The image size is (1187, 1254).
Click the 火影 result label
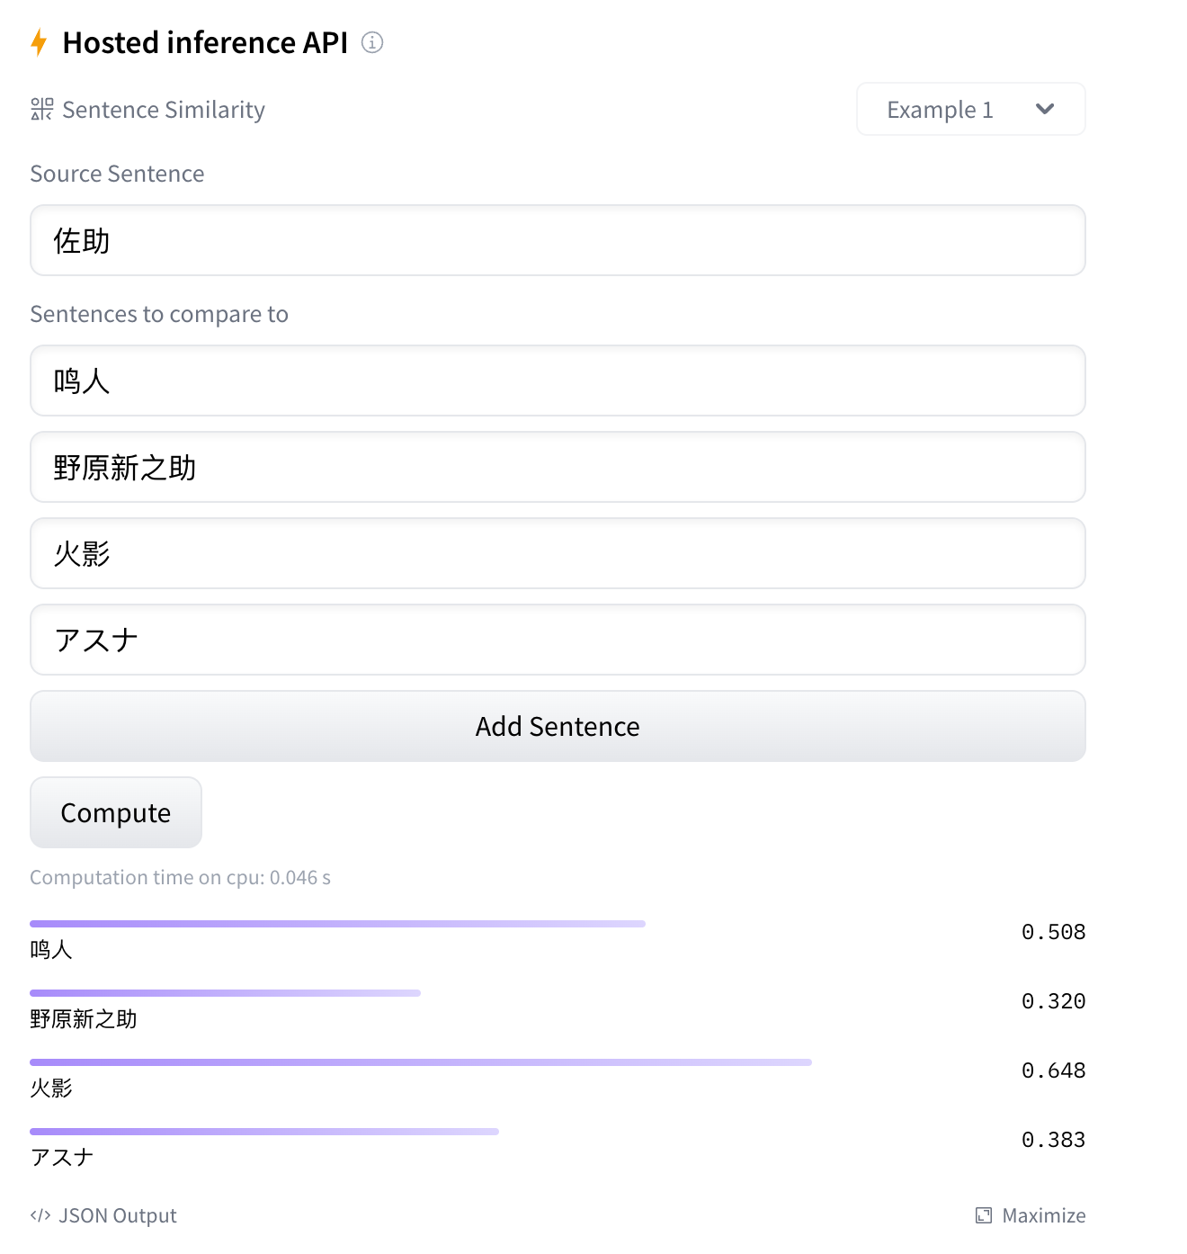[51, 1088]
